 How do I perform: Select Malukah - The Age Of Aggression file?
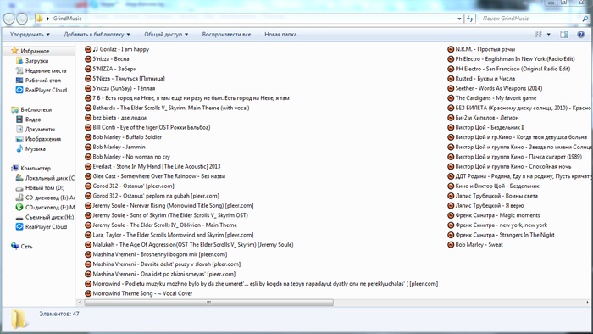click(x=193, y=245)
